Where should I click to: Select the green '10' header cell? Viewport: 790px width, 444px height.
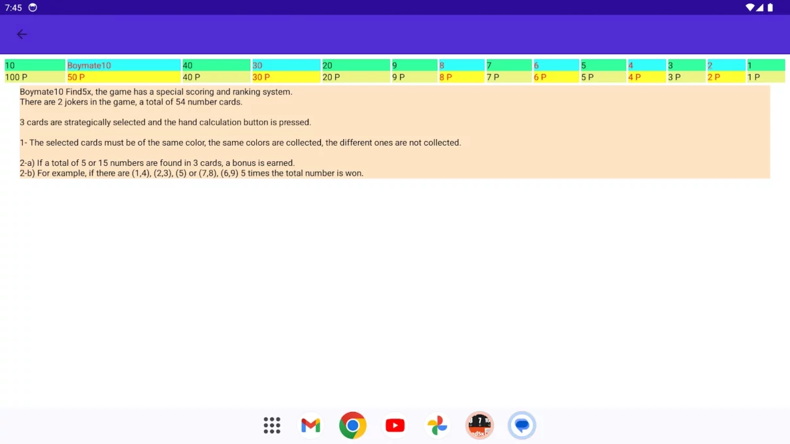coord(35,65)
